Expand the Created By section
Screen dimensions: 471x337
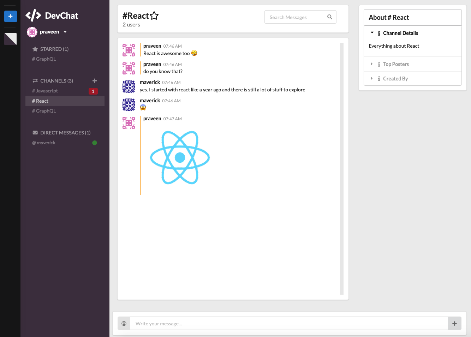click(x=413, y=79)
